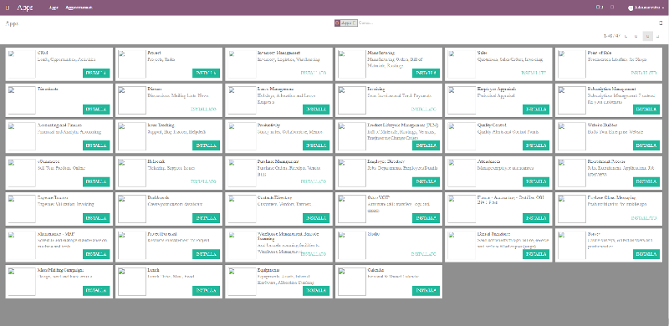Click the Invoicing app thumbnail
669x326 pixels.
pos(351,100)
